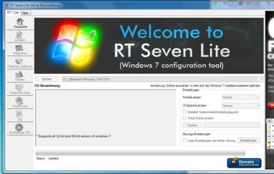Go to Features entfernen icon
The image size is (274, 174).
pos(19,61)
